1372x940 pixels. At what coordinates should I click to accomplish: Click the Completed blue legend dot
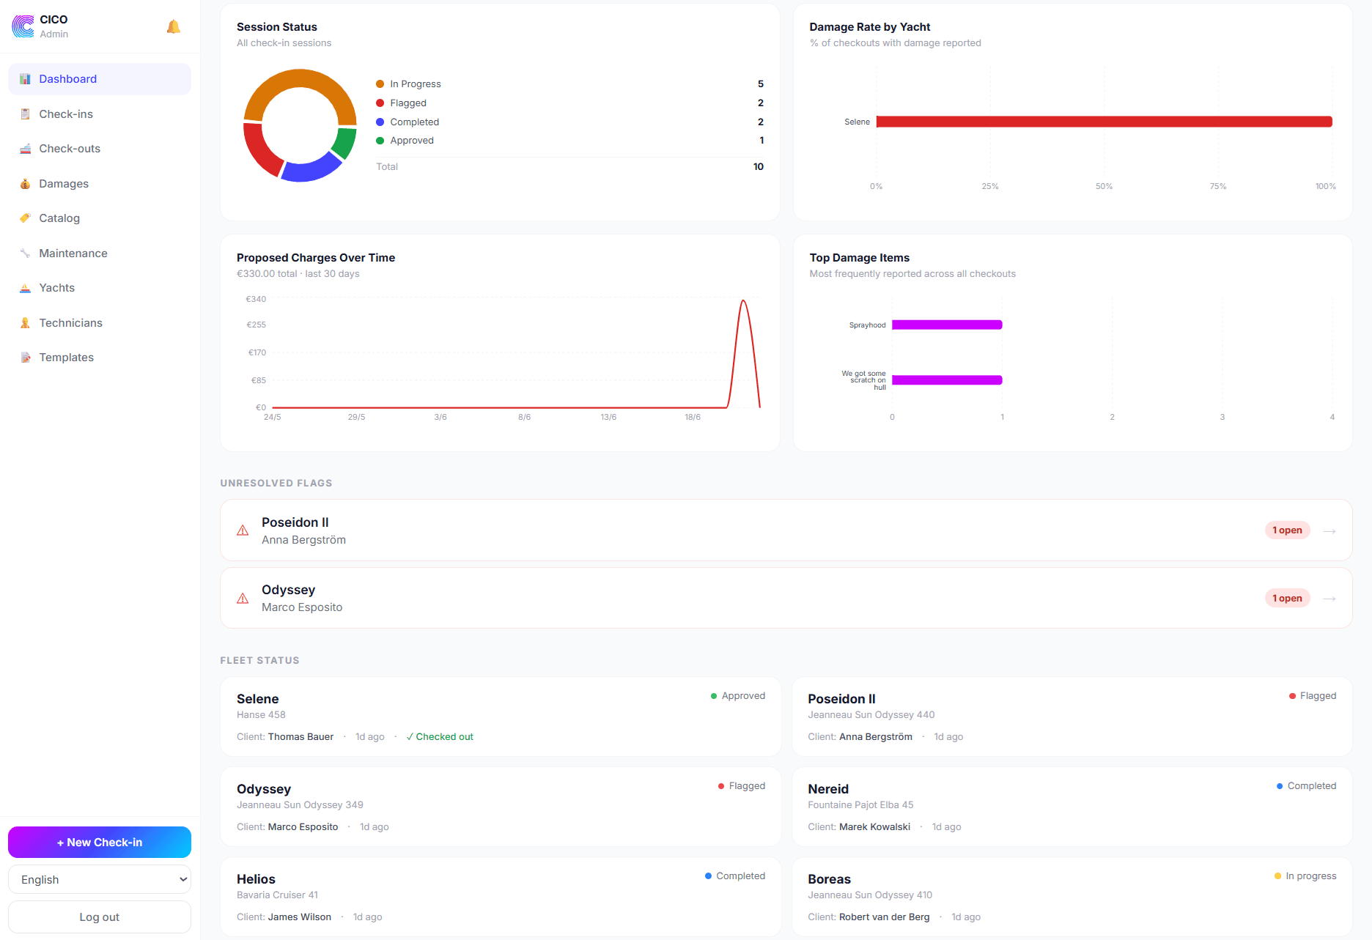[x=380, y=122]
